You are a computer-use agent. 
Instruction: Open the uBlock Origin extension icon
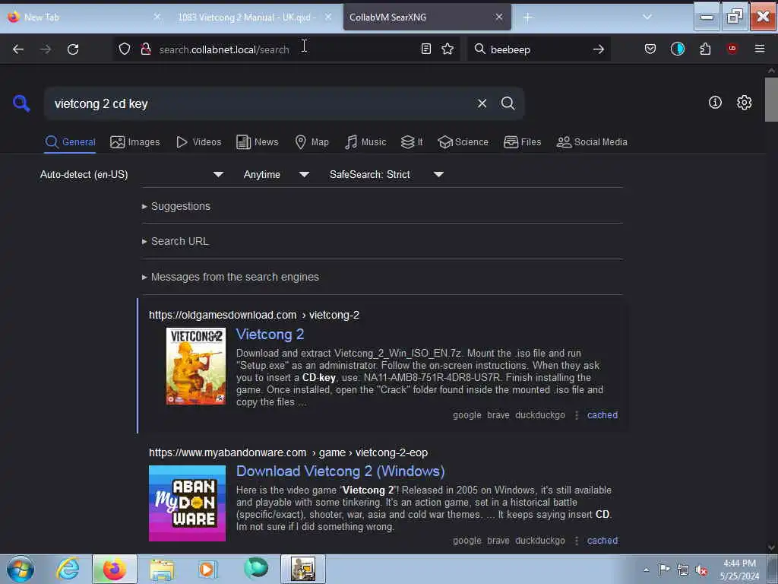pos(732,49)
